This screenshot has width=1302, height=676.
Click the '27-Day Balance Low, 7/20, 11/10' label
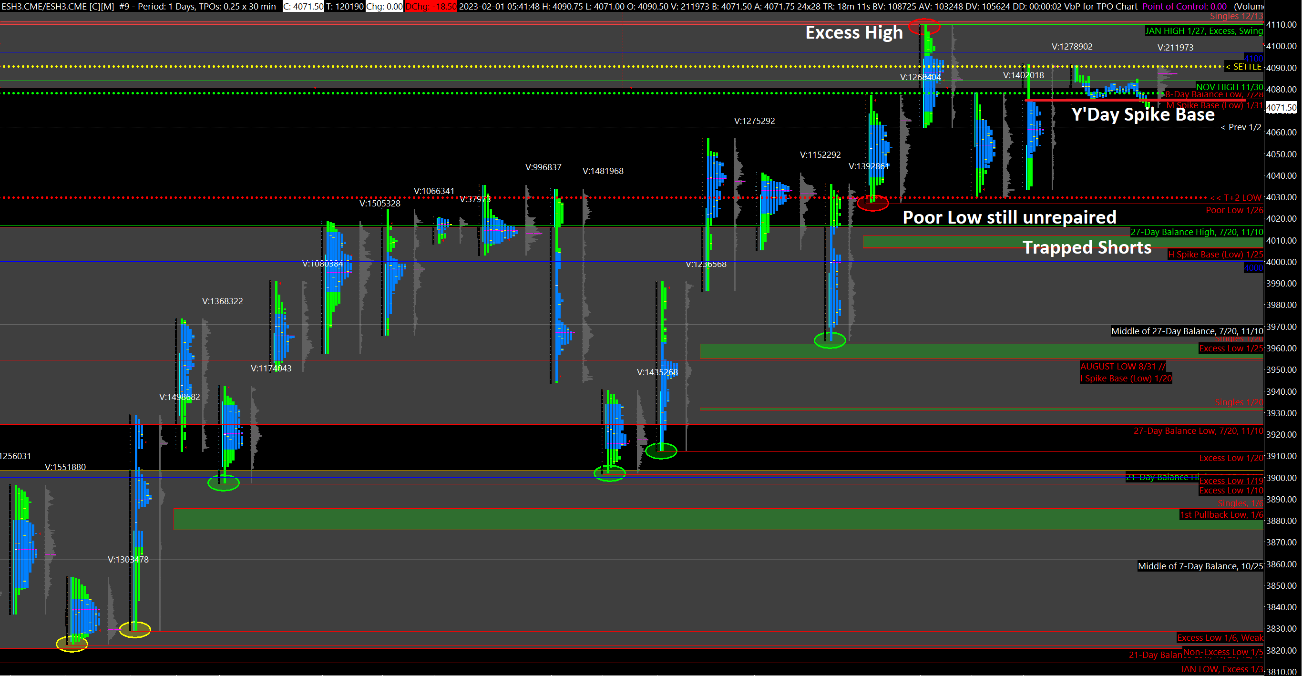point(1198,431)
